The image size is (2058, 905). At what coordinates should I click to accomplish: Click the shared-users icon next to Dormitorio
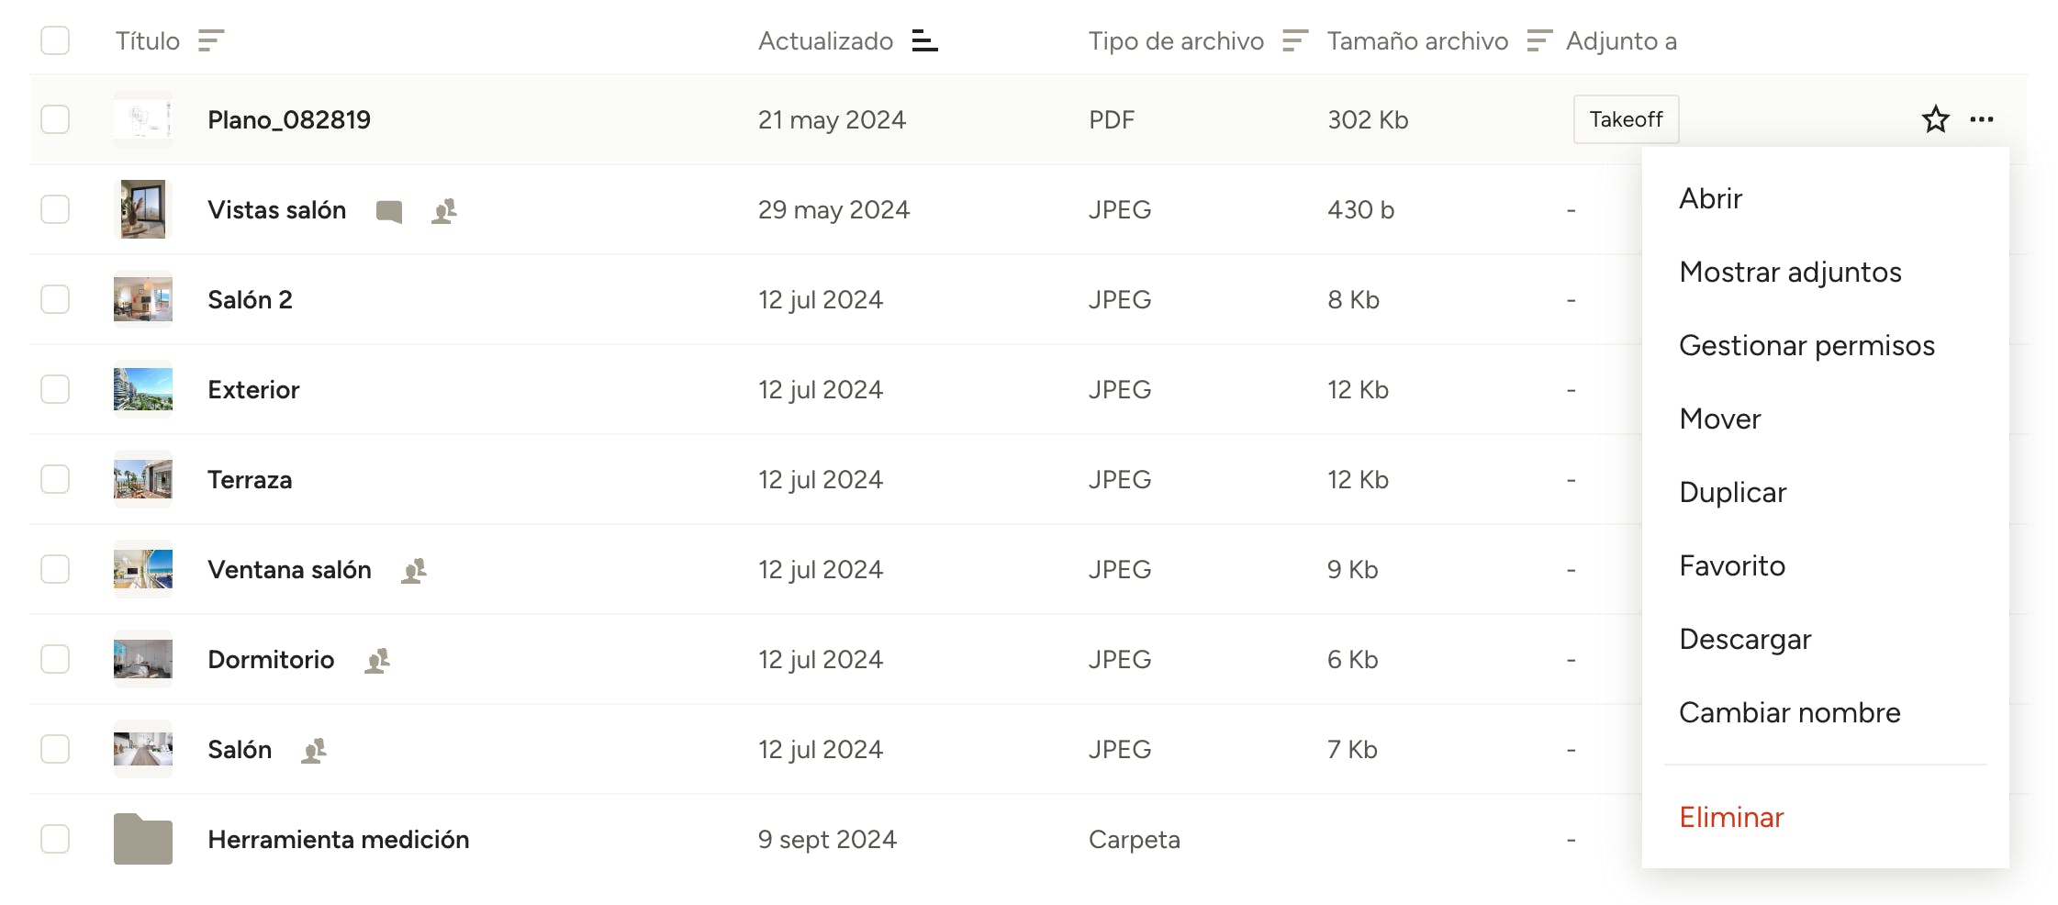coord(377,661)
